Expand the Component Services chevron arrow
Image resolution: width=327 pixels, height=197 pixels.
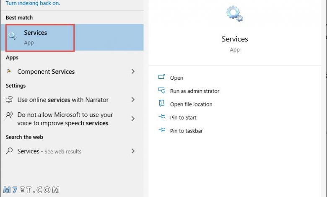[133, 71]
